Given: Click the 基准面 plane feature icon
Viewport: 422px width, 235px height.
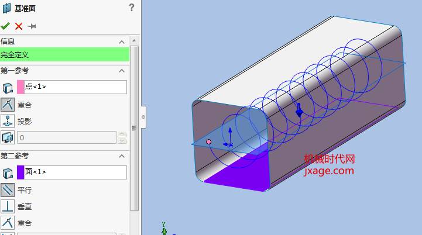Looking at the screenshot, I should click(6, 8).
